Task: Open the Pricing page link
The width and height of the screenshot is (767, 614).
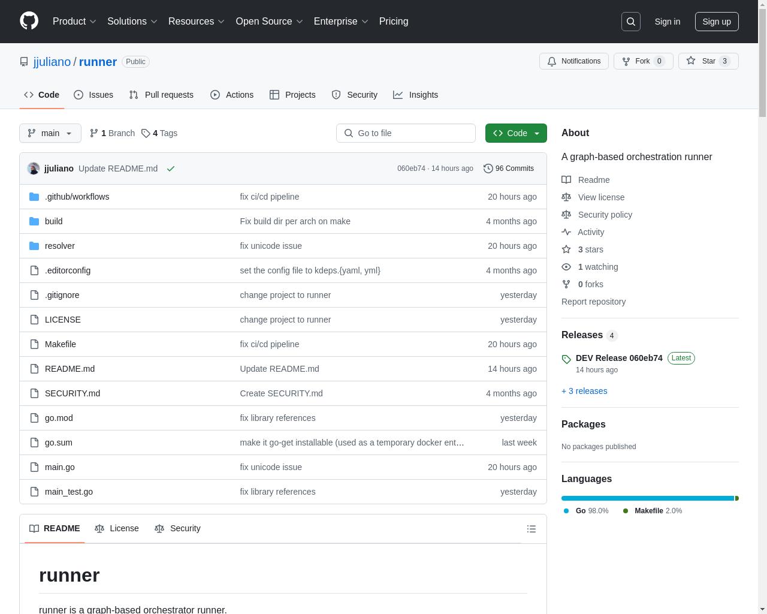Action: 394,22
